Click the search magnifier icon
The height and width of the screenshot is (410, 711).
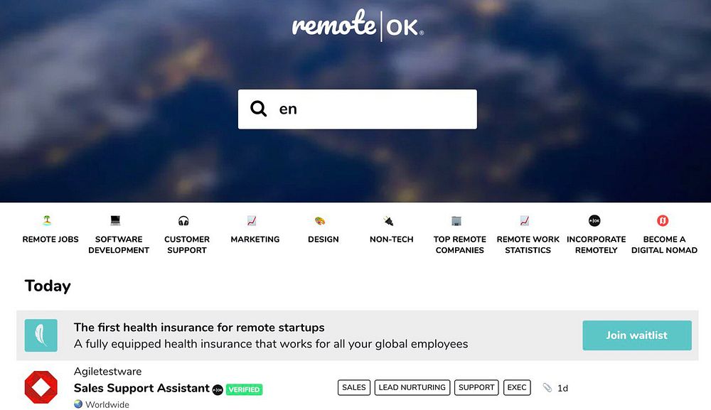click(x=259, y=109)
